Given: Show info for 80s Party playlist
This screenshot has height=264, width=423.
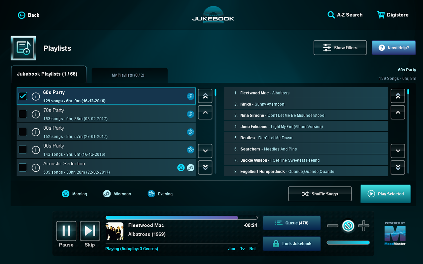Looking at the screenshot, I should click(36, 132).
